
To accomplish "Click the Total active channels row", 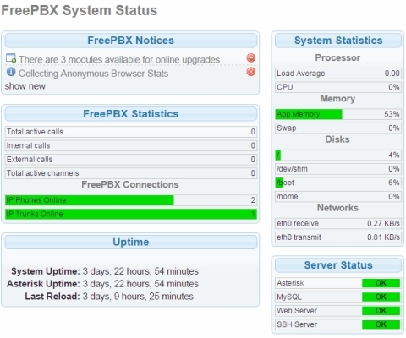I will click(x=131, y=173).
